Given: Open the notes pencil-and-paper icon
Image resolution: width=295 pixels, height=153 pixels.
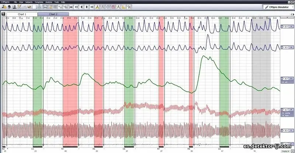Looking at the screenshot, I should coord(19,7).
